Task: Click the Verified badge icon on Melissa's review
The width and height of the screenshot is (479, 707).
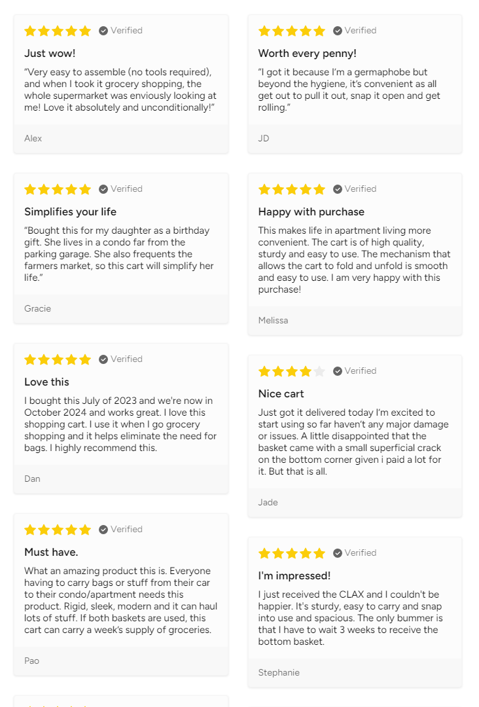Action: 338,189
